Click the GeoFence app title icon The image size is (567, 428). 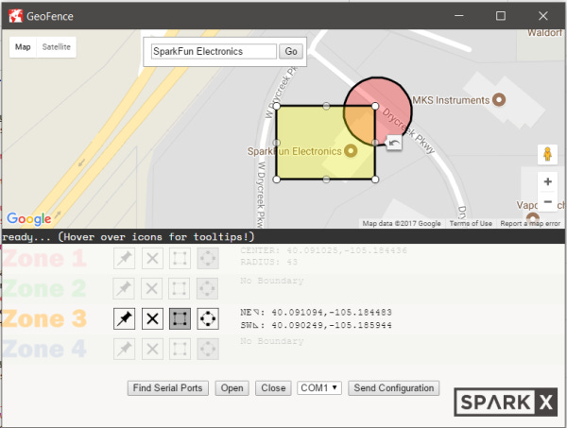[x=15, y=16]
